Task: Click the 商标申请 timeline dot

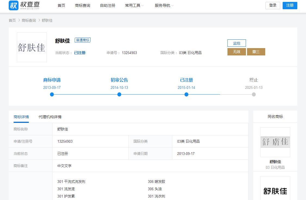Action: tap(52, 95)
